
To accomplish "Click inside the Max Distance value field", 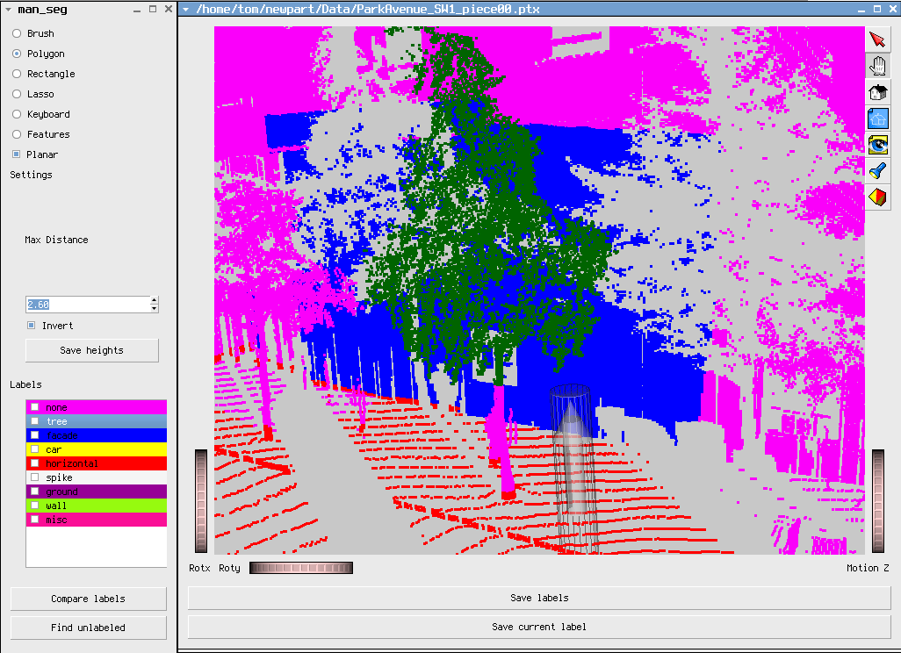I will [86, 305].
